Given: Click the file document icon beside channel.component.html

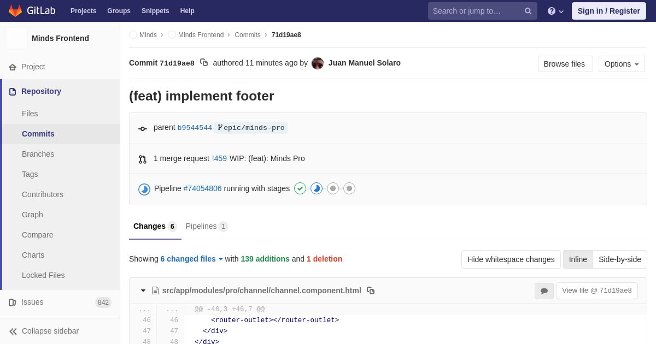Looking at the screenshot, I should pyautogui.click(x=155, y=290).
